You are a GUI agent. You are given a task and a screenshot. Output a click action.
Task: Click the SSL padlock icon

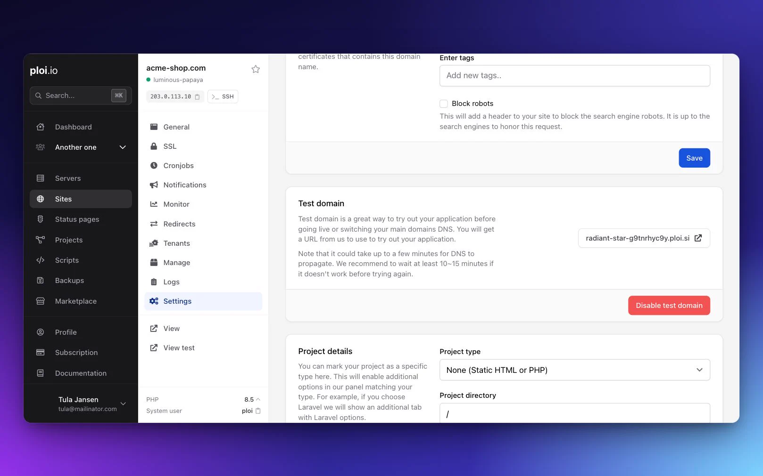(154, 146)
